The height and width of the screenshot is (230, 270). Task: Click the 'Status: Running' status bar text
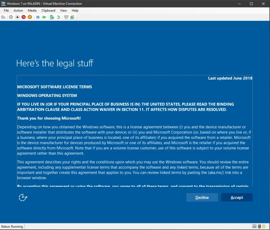12,226
